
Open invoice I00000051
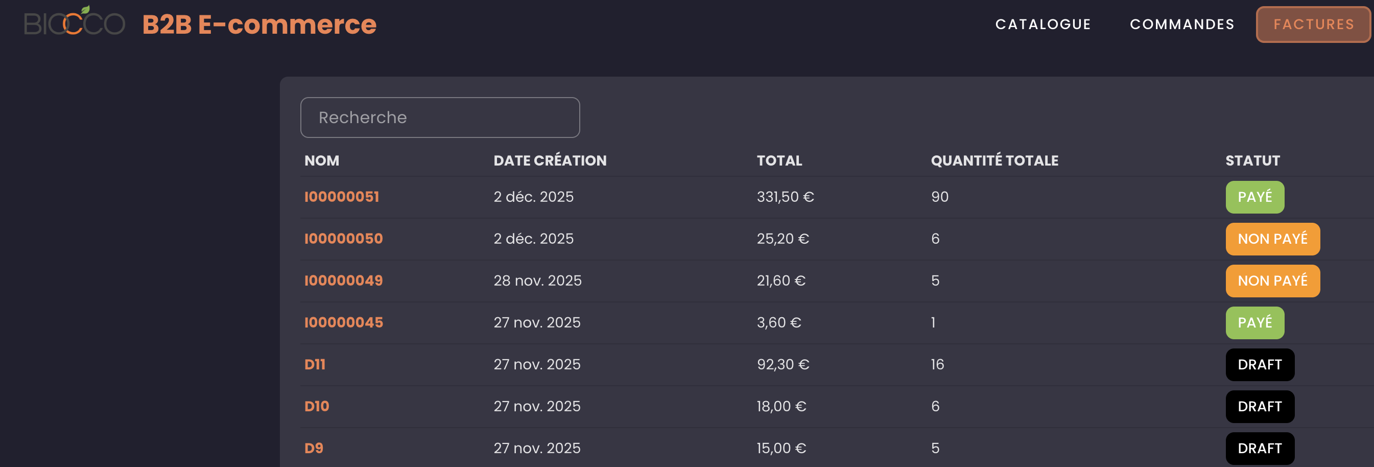[341, 197]
